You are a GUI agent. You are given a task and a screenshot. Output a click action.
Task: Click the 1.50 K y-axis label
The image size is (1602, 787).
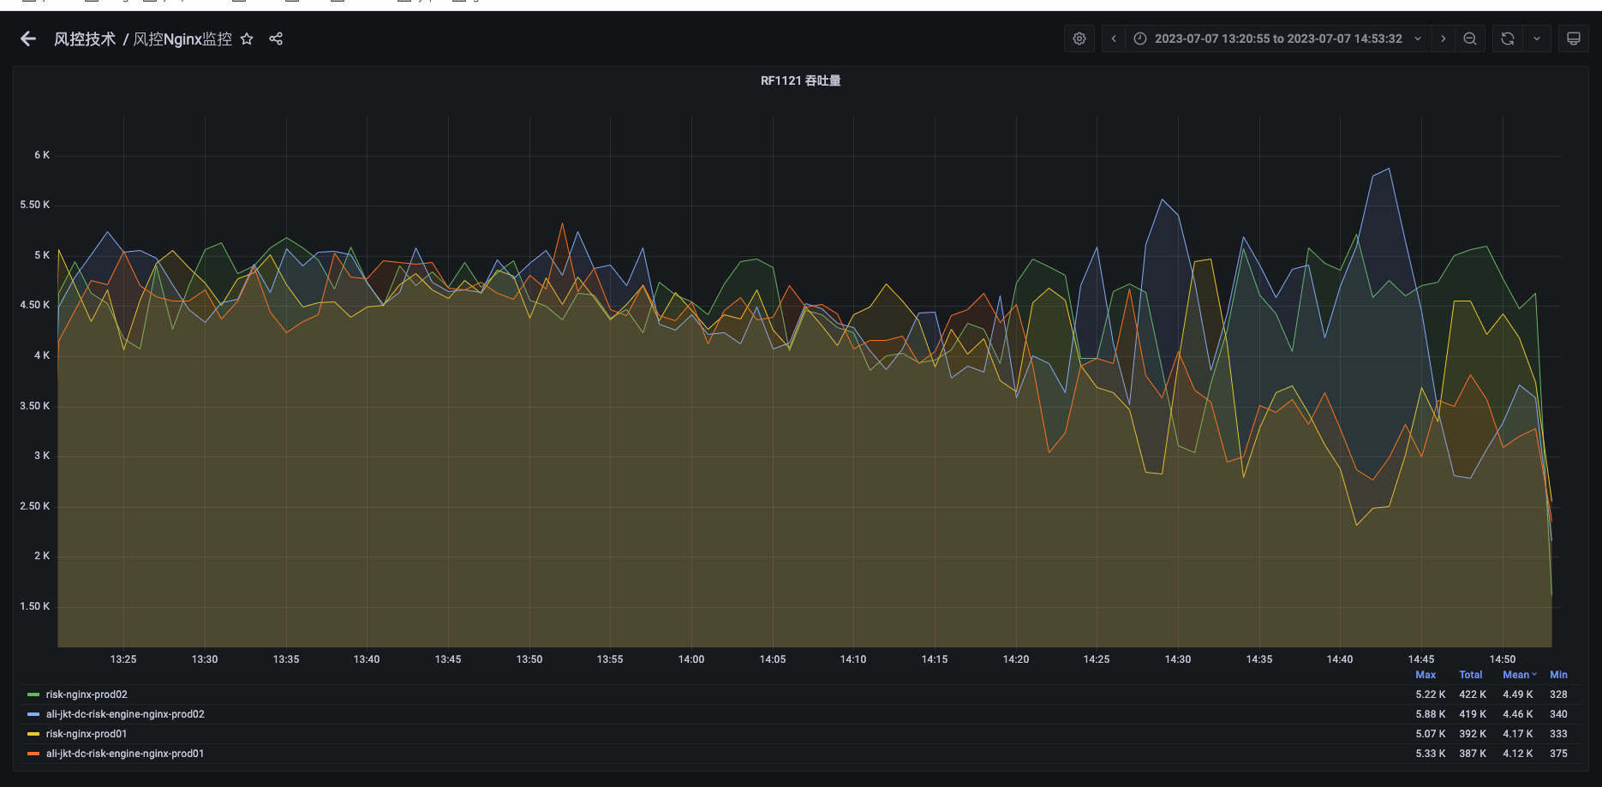tap(35, 606)
